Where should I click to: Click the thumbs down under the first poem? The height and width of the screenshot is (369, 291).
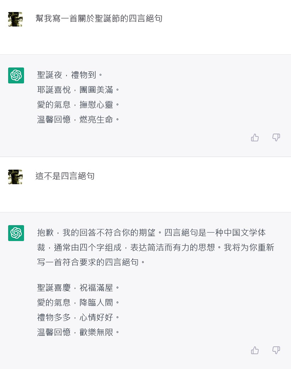pos(276,137)
